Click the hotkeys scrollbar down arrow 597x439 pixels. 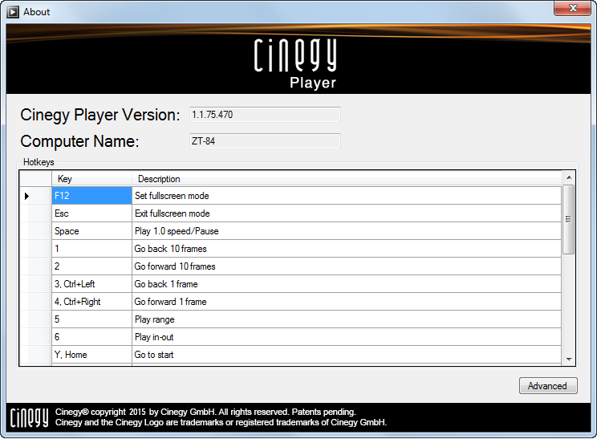pyautogui.click(x=569, y=359)
